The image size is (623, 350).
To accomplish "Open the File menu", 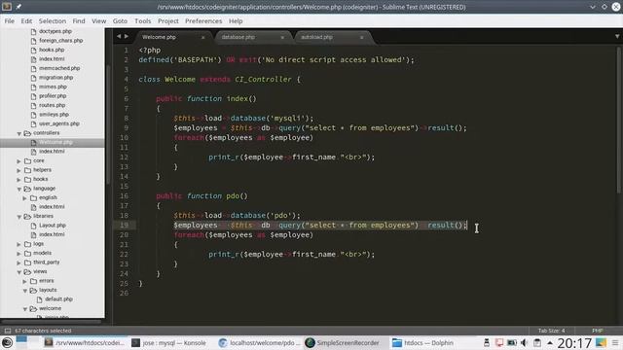I will (x=9, y=21).
